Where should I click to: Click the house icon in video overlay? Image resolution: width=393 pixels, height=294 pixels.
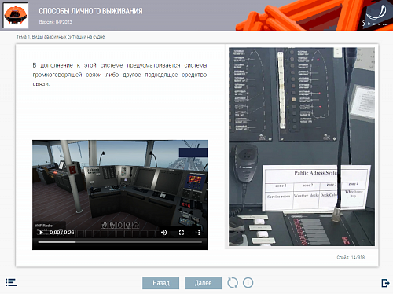[136, 225]
